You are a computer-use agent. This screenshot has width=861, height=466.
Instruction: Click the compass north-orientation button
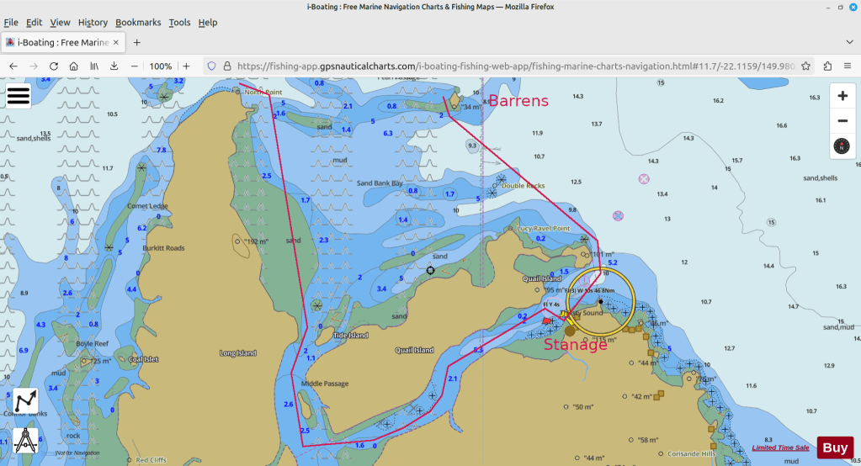(x=842, y=146)
